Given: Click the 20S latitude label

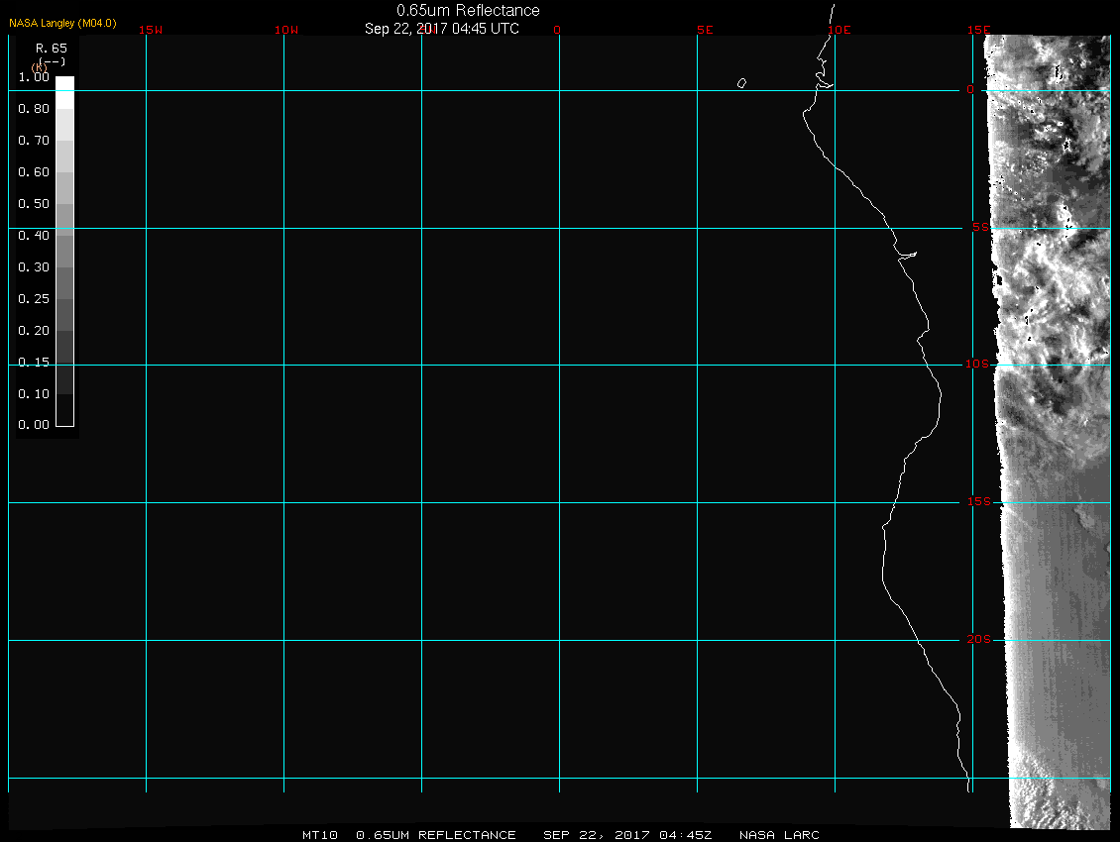Looking at the screenshot, I should [978, 639].
